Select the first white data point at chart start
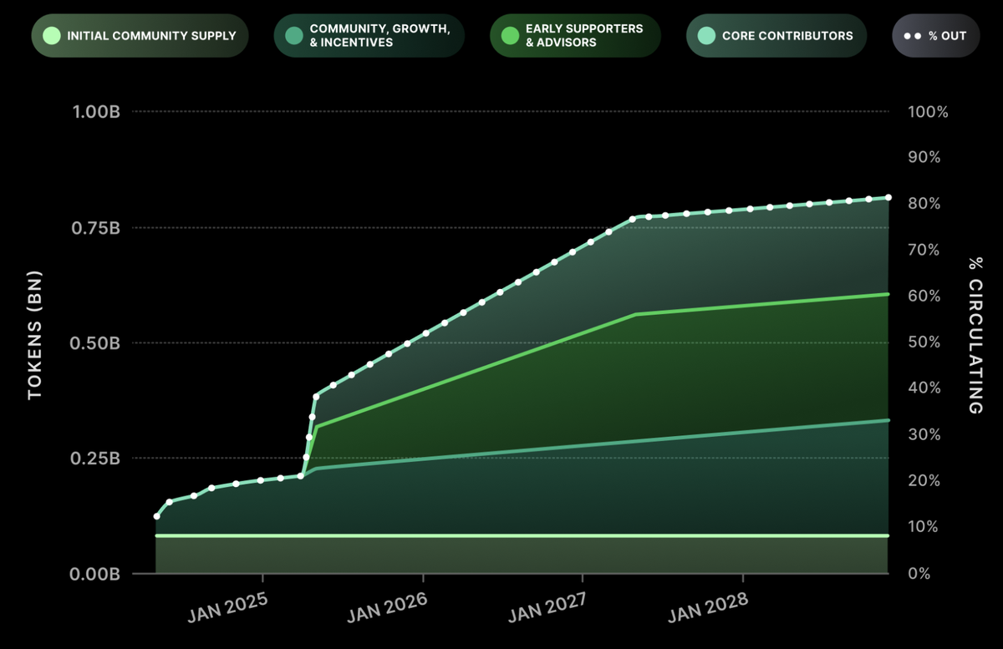Image resolution: width=1003 pixels, height=649 pixels. coord(156,516)
